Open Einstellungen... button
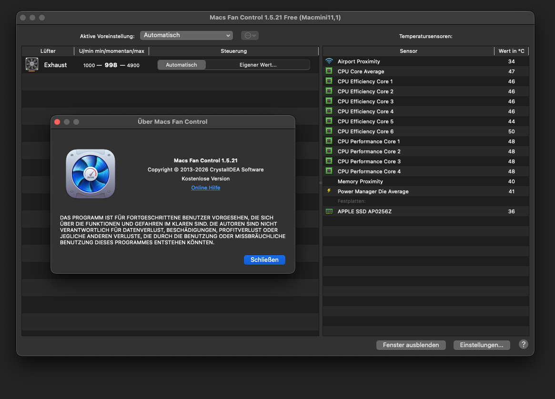The height and width of the screenshot is (399, 555). (482, 345)
